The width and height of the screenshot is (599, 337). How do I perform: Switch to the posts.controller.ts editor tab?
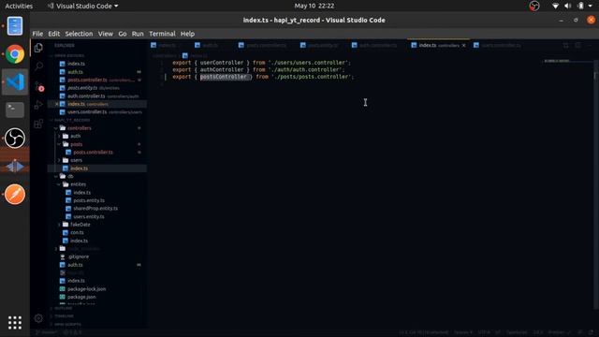pos(266,46)
